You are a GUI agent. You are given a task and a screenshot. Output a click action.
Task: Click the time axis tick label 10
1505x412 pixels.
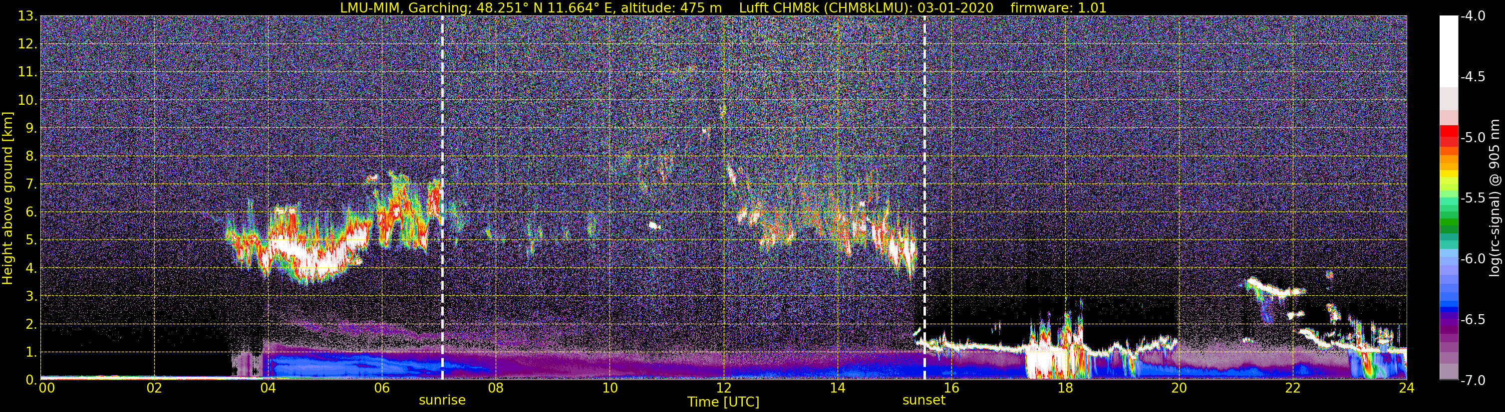pyautogui.click(x=609, y=389)
